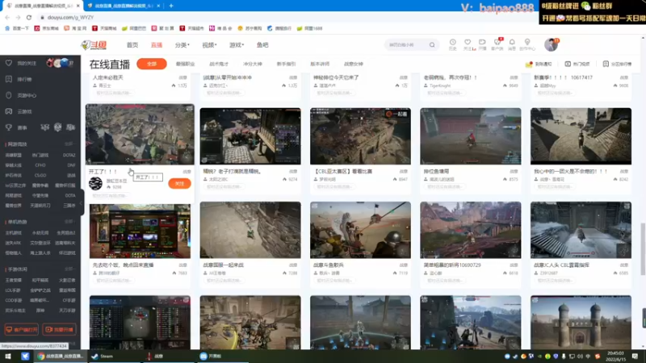Open the 鱼吧 nav item
This screenshot has height=363, width=646.
point(262,45)
